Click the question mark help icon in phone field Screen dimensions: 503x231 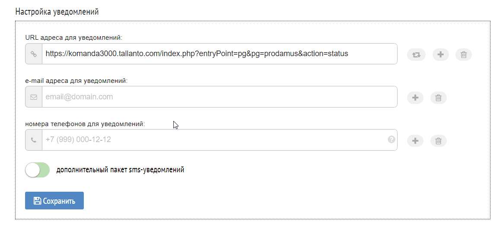[392, 139]
